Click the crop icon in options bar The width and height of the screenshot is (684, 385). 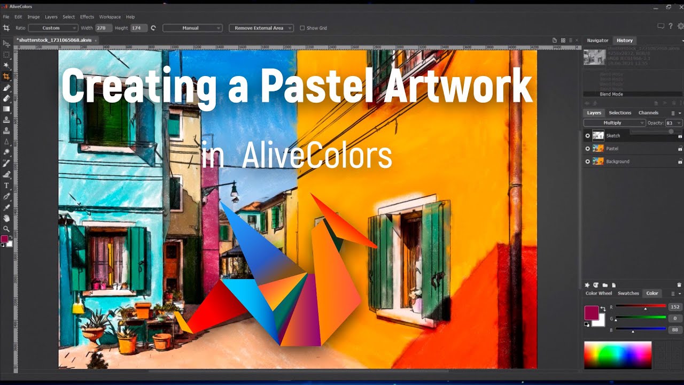point(6,28)
